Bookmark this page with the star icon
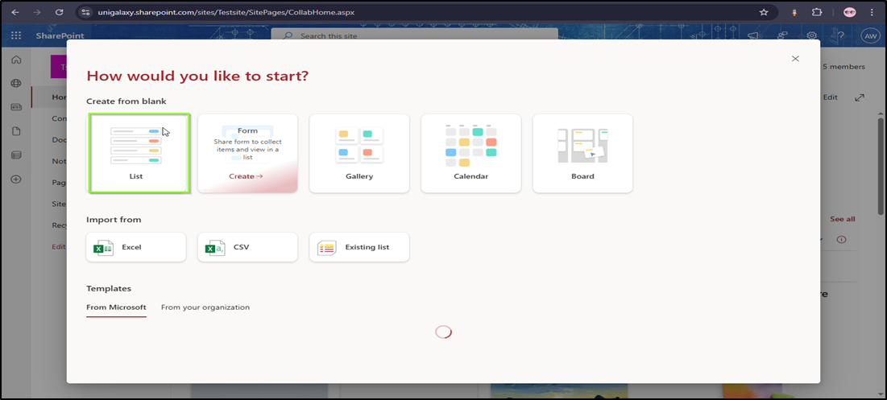 coord(764,13)
